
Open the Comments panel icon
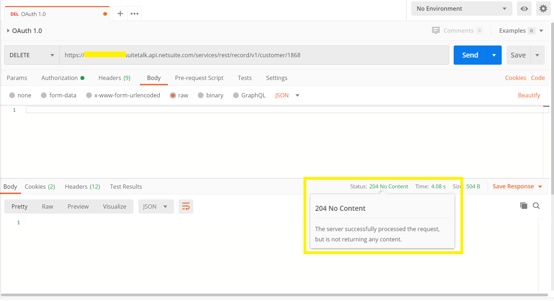click(x=435, y=31)
